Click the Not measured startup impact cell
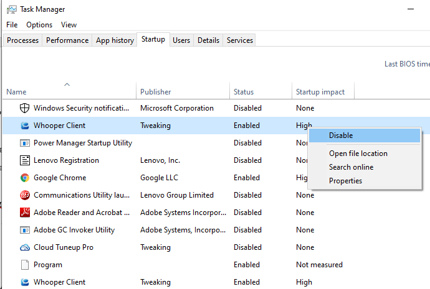The height and width of the screenshot is (289, 430). pyautogui.click(x=319, y=265)
